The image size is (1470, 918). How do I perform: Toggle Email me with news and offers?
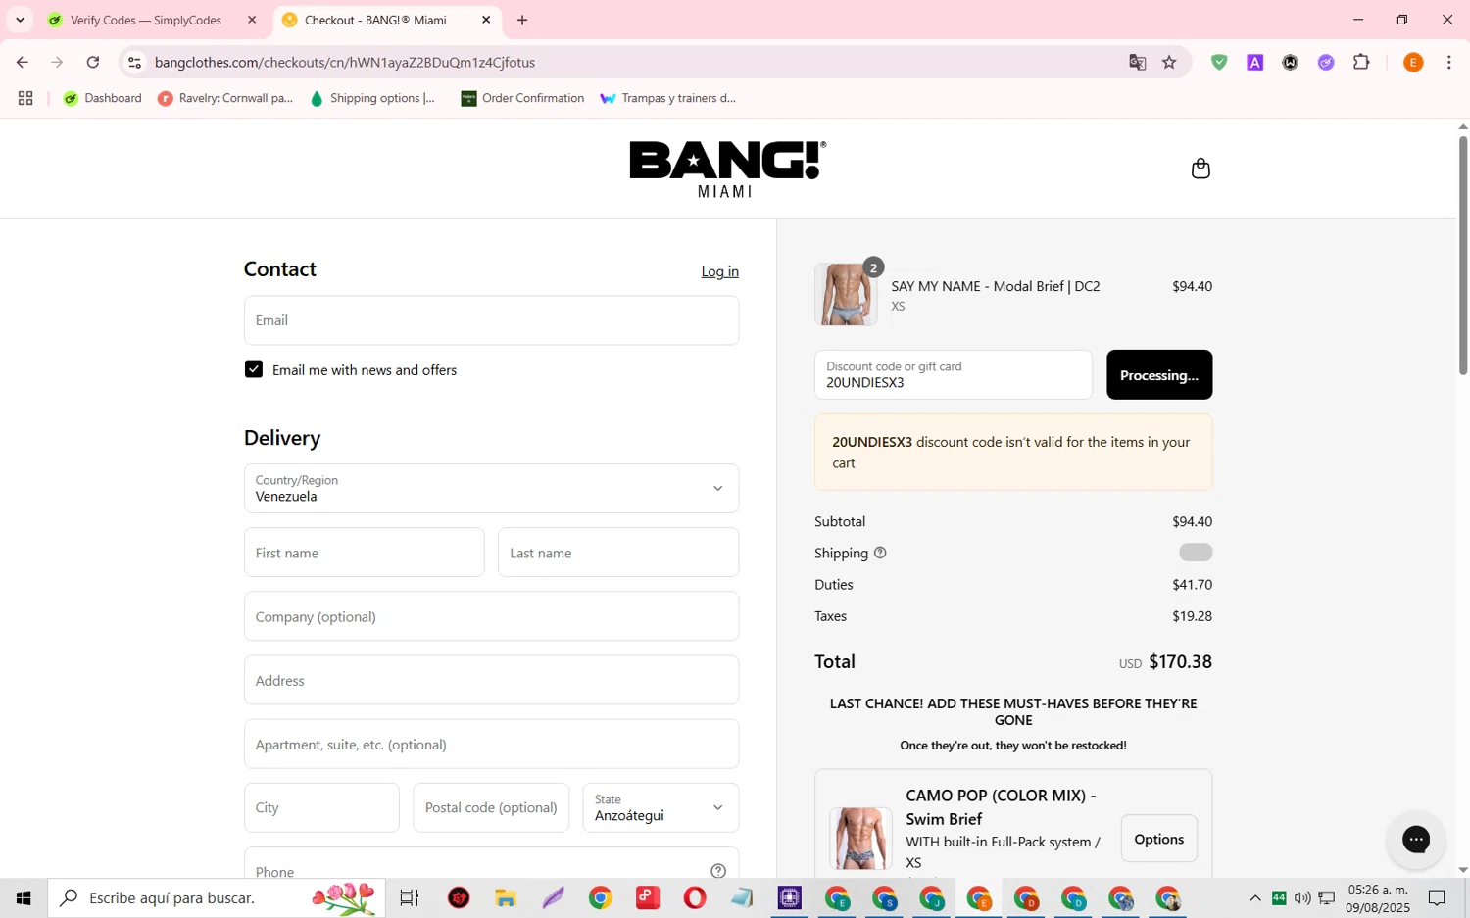pos(254,369)
